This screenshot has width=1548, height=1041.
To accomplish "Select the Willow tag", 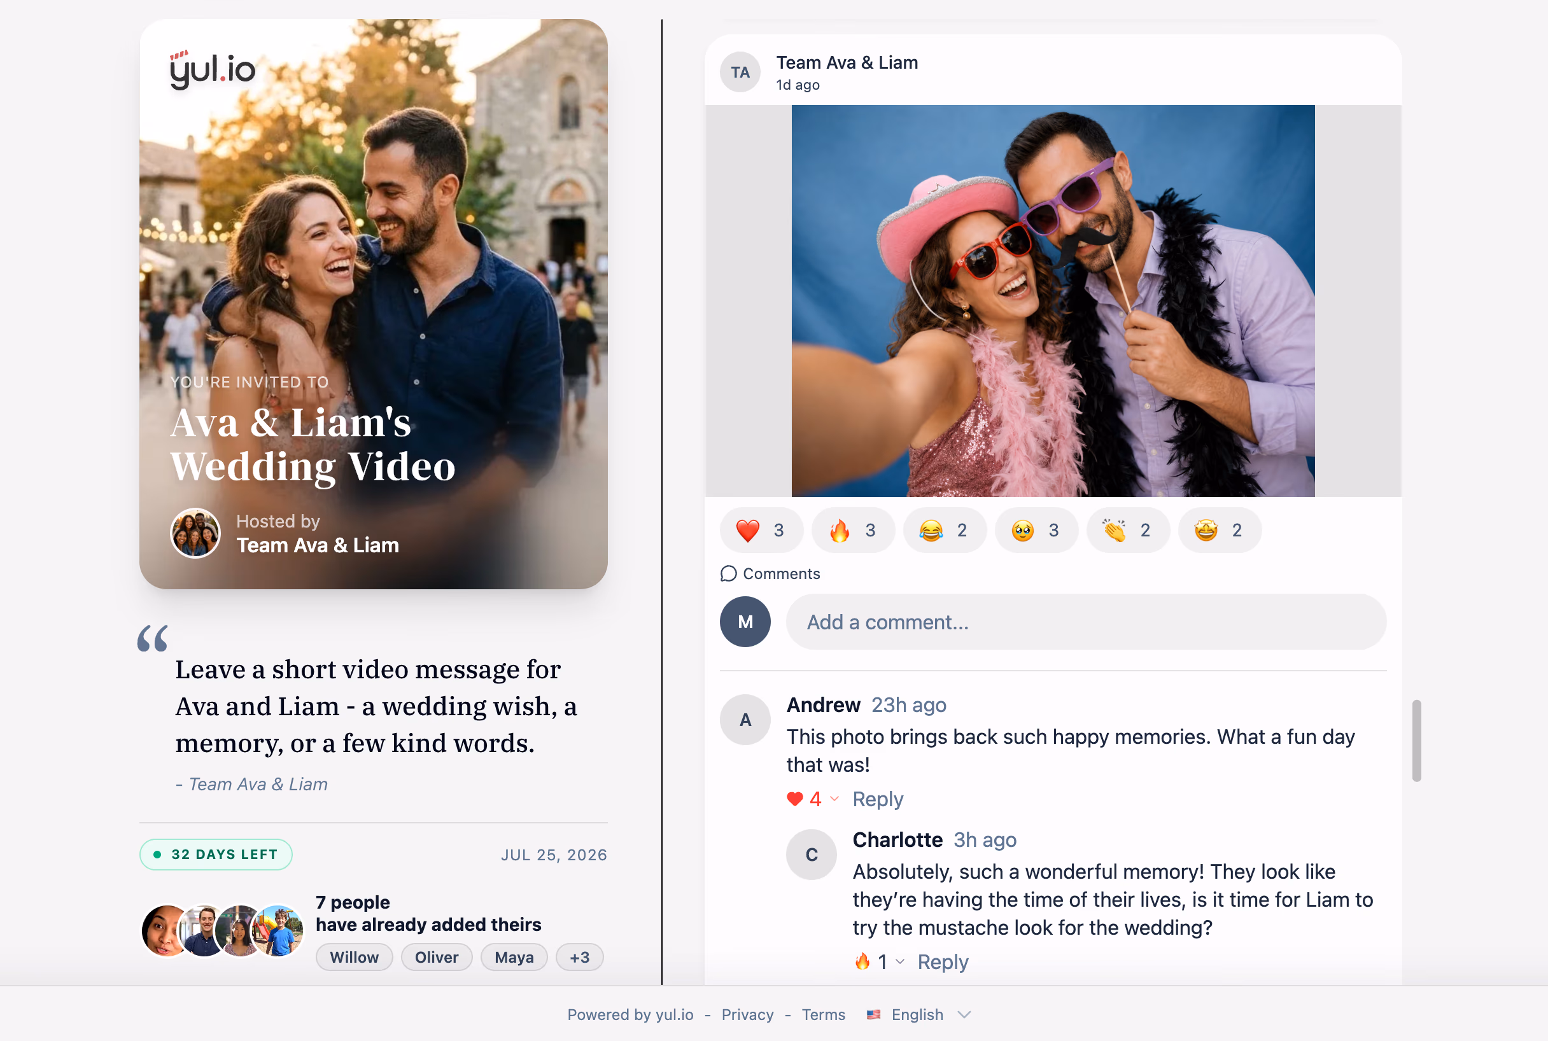I will 354,958.
